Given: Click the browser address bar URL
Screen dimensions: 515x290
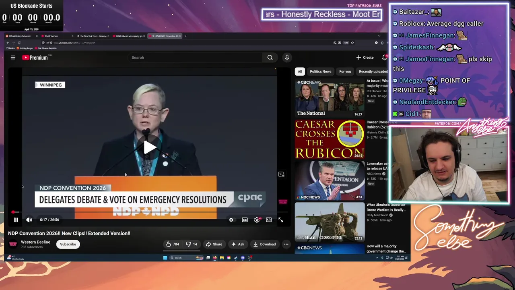Looking at the screenshot, I should point(75,43).
